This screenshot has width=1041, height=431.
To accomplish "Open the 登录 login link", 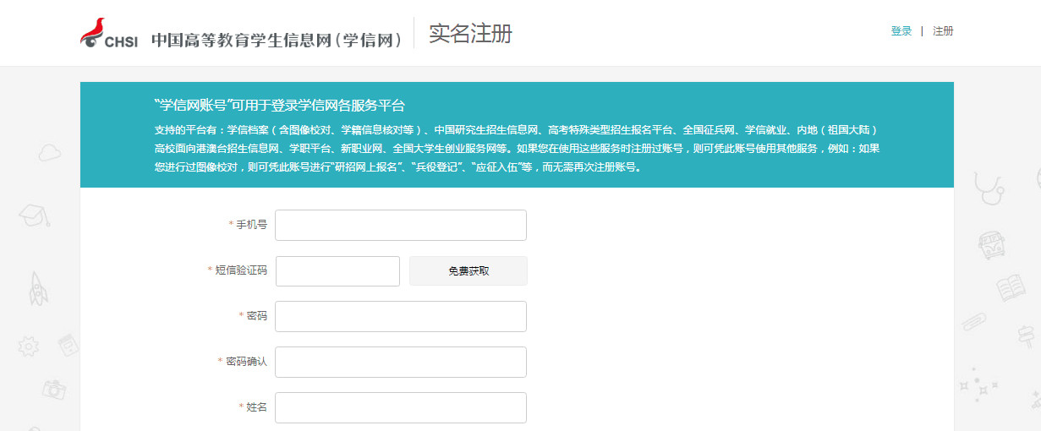I will (901, 31).
